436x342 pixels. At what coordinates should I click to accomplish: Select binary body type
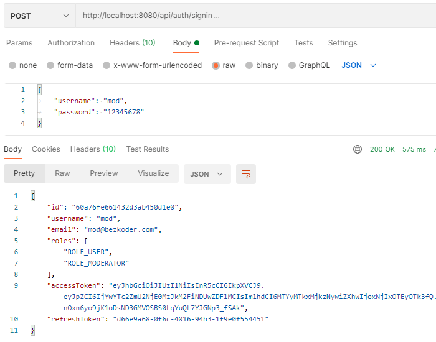(262, 65)
